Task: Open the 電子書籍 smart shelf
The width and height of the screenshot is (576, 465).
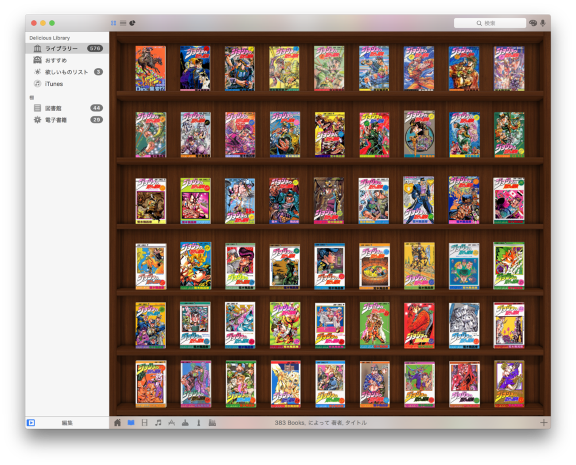Action: tap(67, 120)
